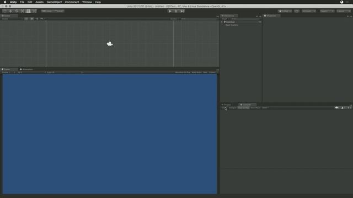Open the Layers dropdown

point(327,11)
